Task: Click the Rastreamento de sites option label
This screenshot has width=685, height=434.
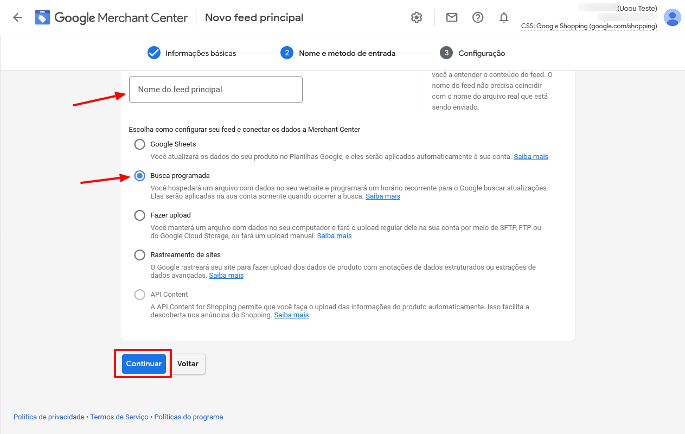Action: (x=185, y=255)
